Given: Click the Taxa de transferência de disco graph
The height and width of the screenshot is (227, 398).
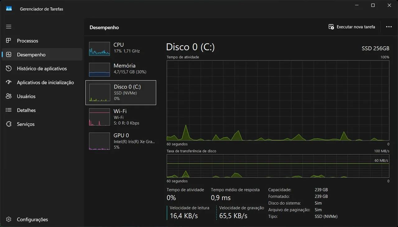Looking at the screenshot, I should (x=278, y=166).
